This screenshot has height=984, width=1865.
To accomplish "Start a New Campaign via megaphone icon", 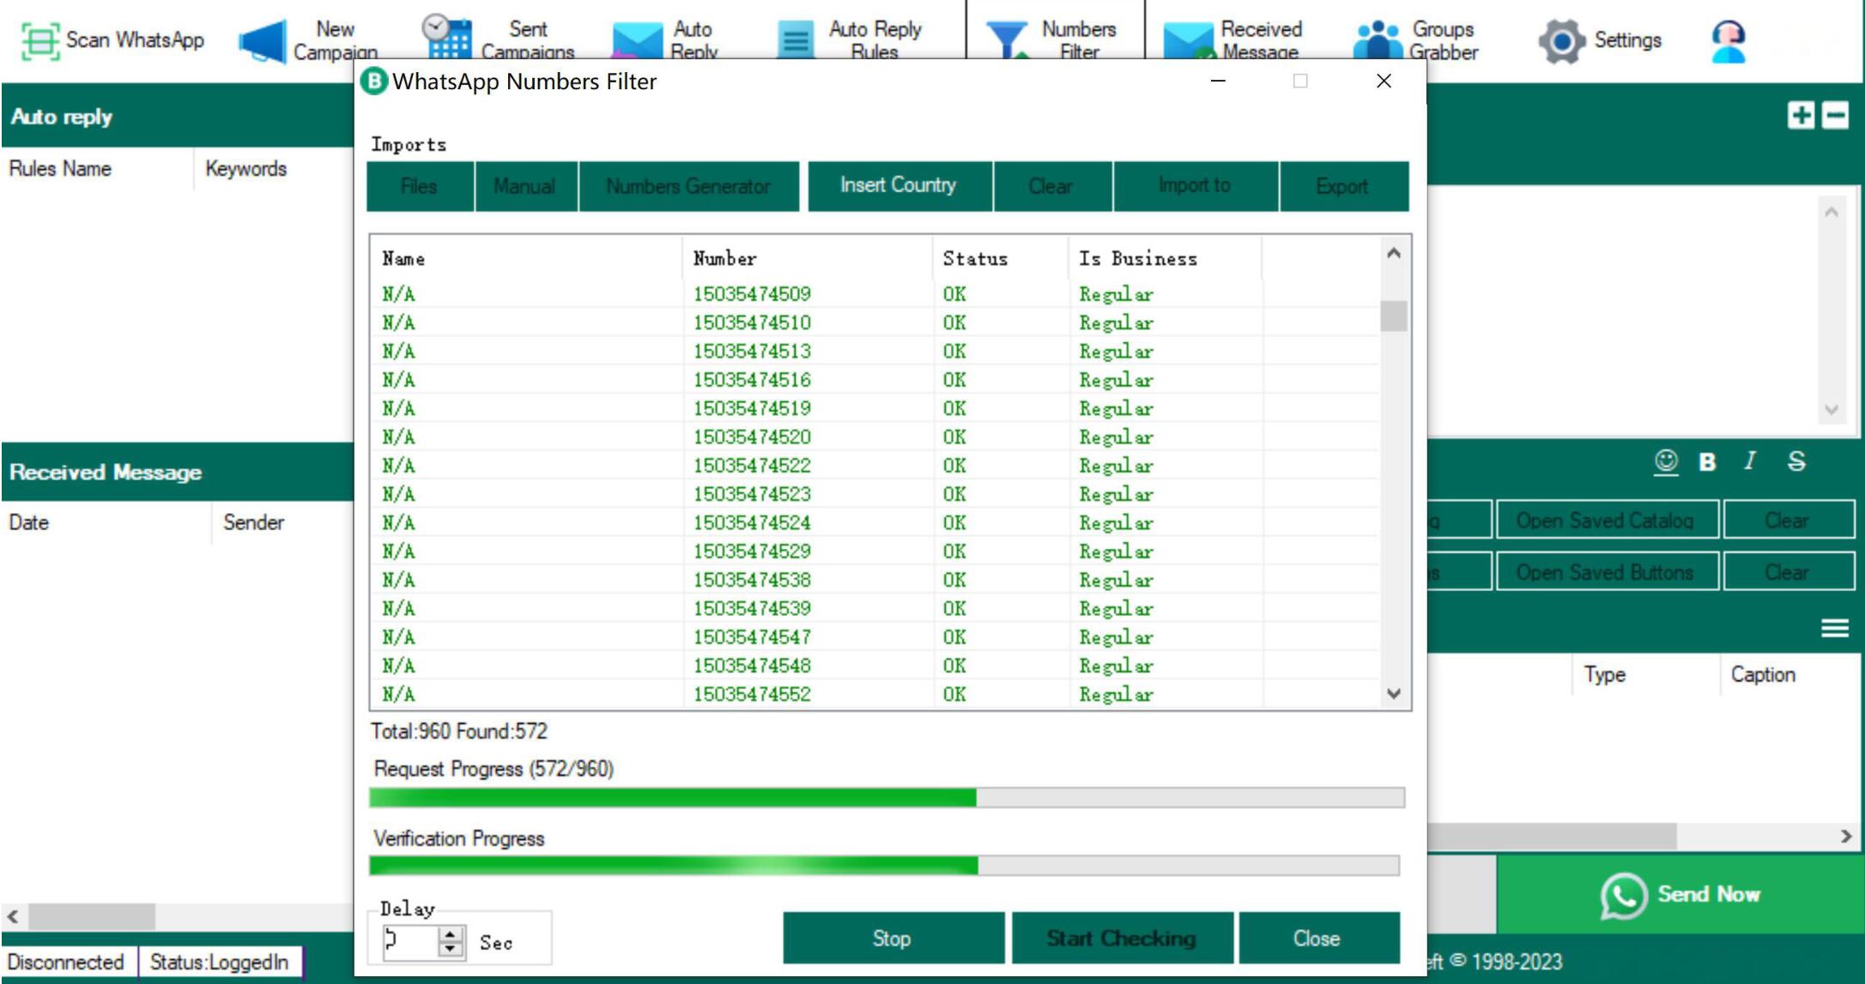I will click(262, 41).
